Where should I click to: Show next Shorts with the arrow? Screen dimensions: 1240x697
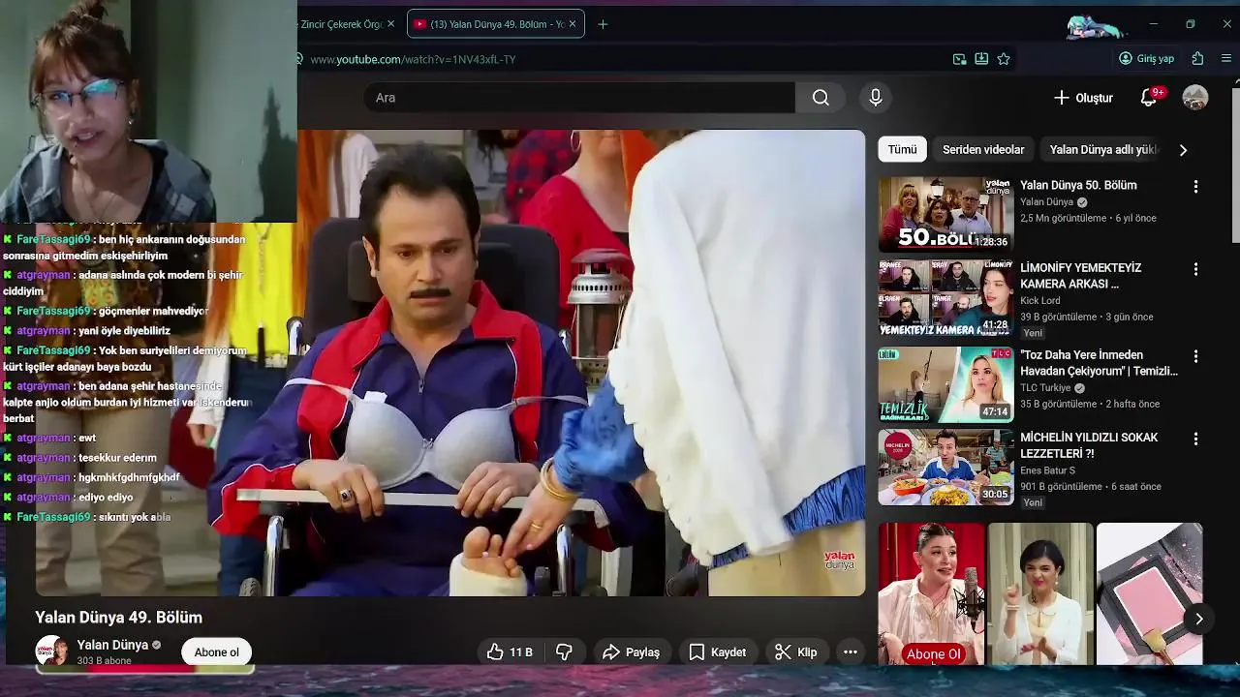tap(1198, 619)
